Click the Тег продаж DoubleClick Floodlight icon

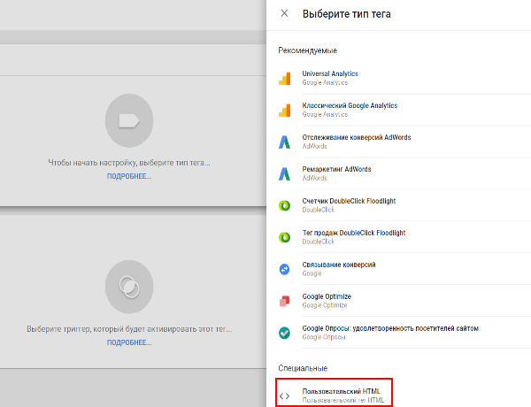[284, 237]
